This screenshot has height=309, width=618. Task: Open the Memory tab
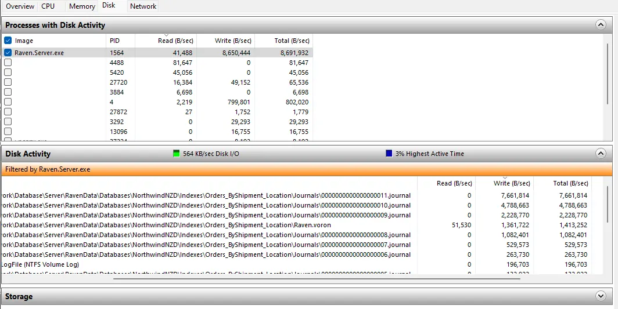click(x=82, y=6)
